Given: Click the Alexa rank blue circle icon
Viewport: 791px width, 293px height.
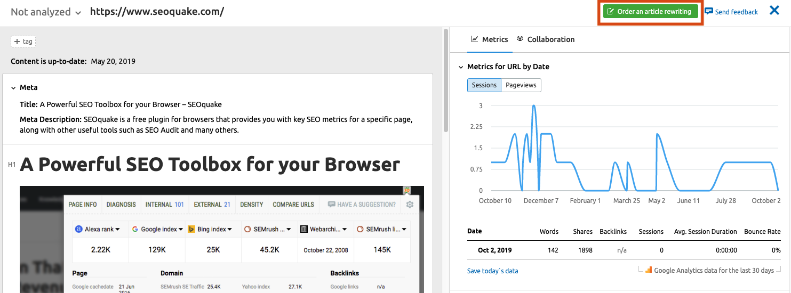Looking at the screenshot, I should pyautogui.click(x=79, y=229).
